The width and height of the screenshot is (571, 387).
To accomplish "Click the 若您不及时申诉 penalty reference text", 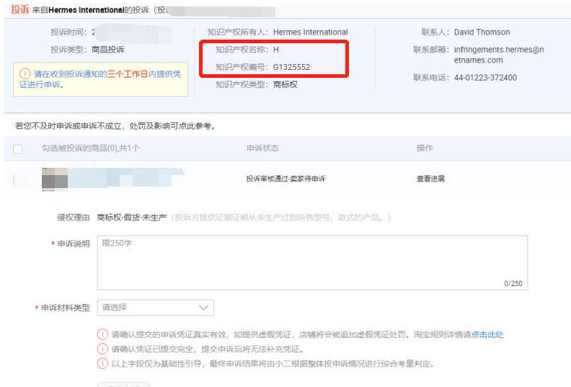I will (115, 126).
